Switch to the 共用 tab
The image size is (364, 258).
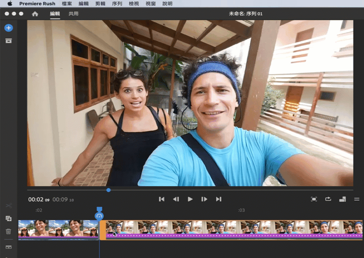click(x=73, y=14)
